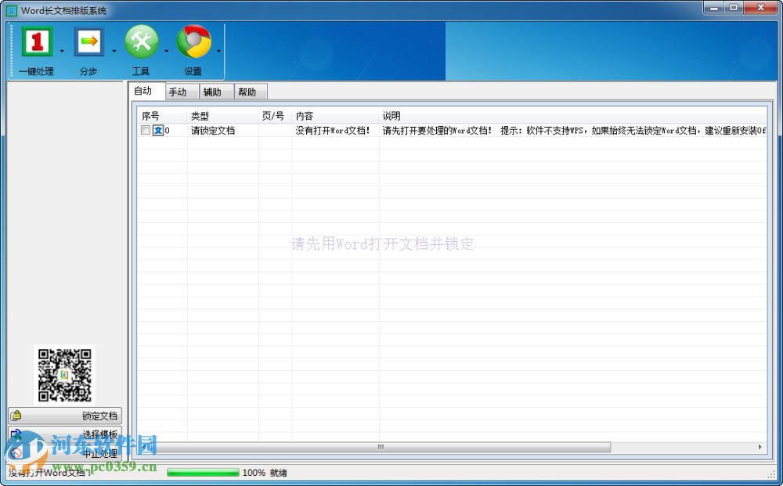This screenshot has width=783, height=486.
Task: Open the dropdown arrow next to 一键处理
Action: coord(63,51)
